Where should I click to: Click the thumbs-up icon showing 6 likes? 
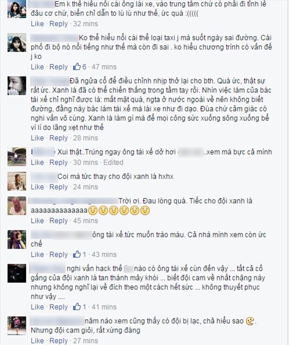pyautogui.click(x=77, y=66)
